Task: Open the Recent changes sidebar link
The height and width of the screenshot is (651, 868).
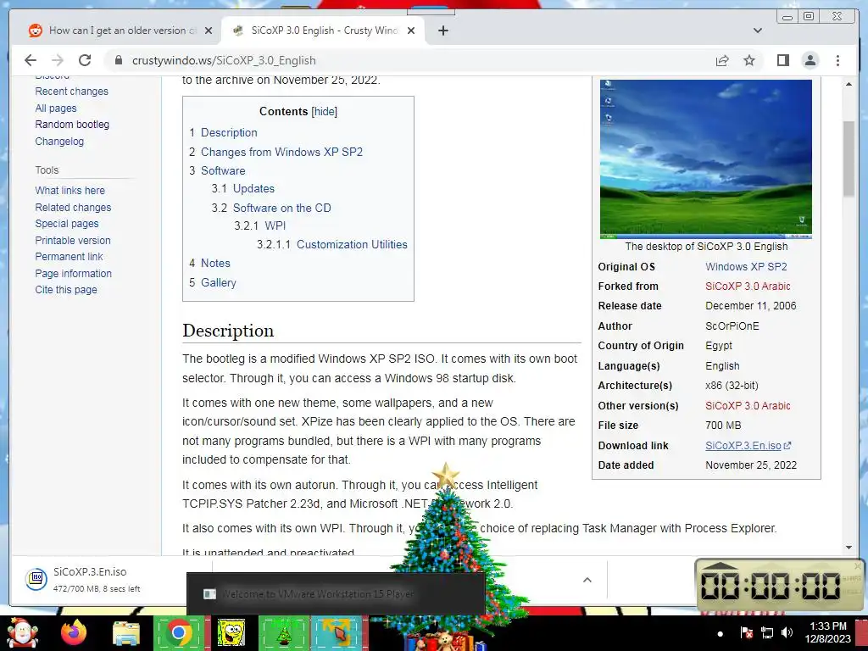Action: click(x=71, y=92)
